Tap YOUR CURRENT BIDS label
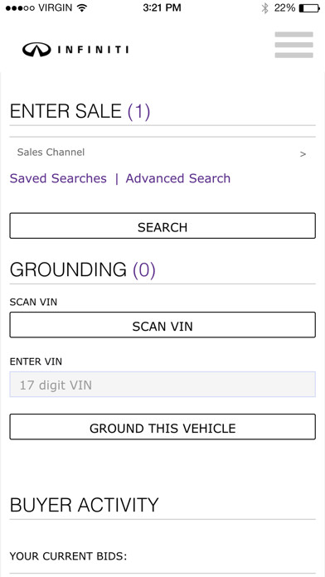Screen dimensions: 325x577 pyautogui.click(x=68, y=556)
